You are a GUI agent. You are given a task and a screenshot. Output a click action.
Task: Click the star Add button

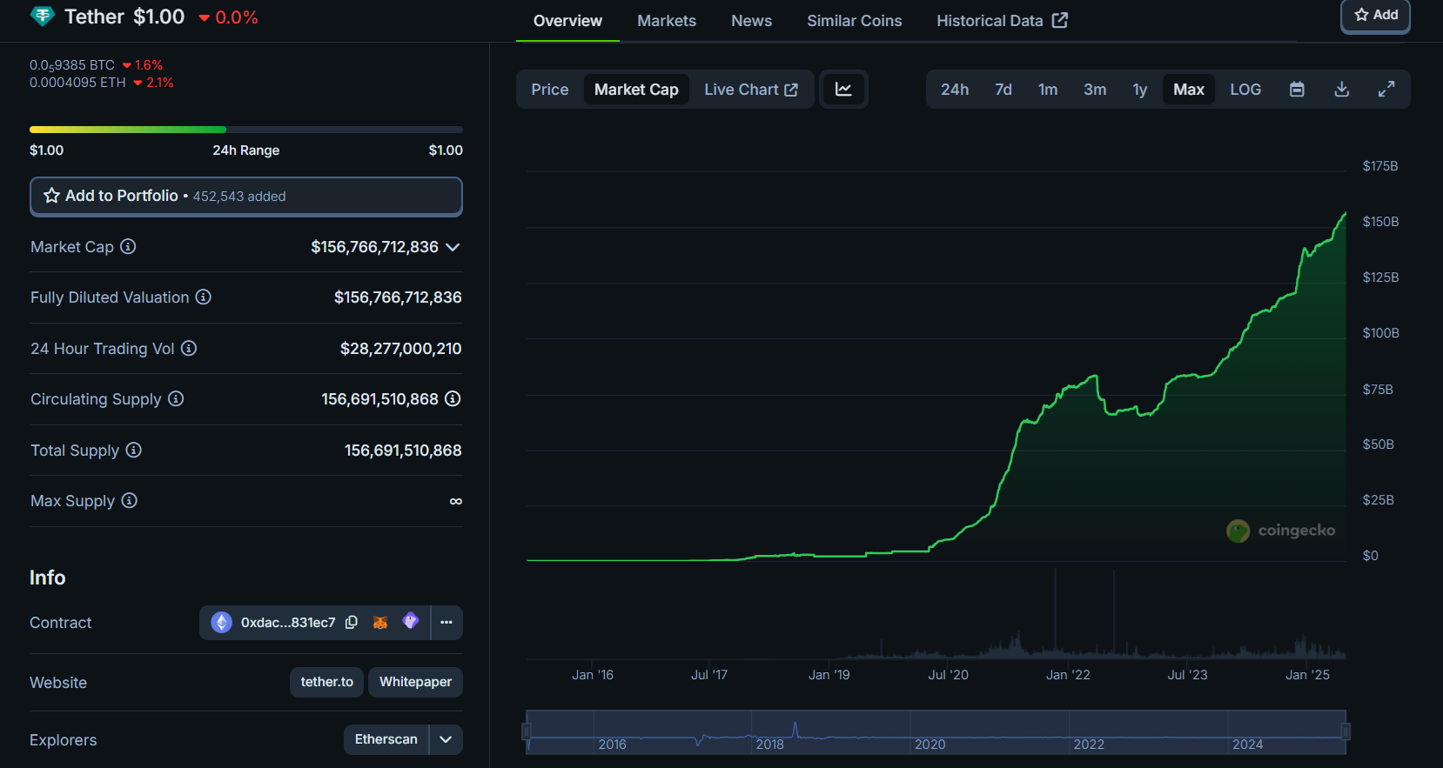coord(1376,16)
